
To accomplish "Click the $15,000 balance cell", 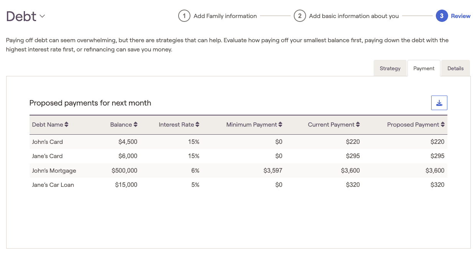I will (x=126, y=185).
